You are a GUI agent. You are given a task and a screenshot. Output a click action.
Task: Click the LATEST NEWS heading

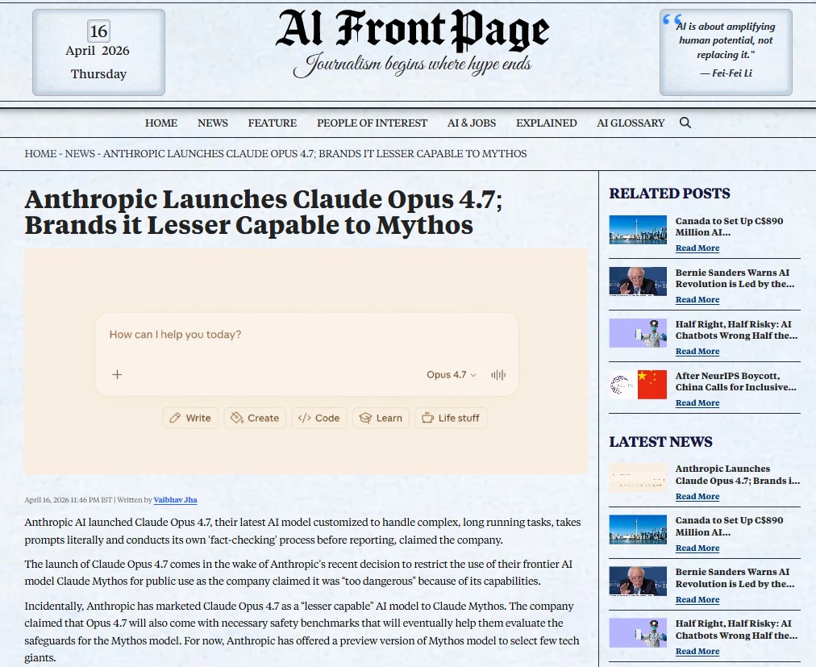click(661, 441)
